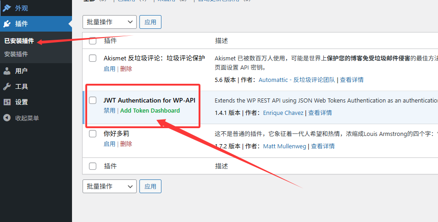Toggle select-all checkbox in table footer

pyautogui.click(x=93, y=166)
